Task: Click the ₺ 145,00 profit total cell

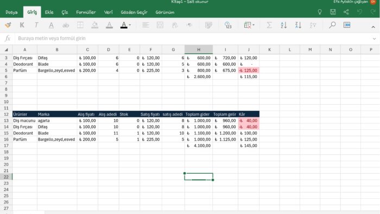Action: point(249,146)
